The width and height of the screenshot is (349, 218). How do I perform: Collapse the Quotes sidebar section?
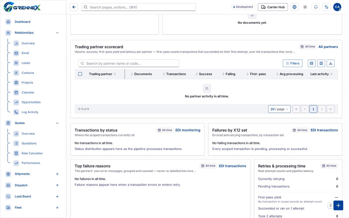tap(57, 123)
